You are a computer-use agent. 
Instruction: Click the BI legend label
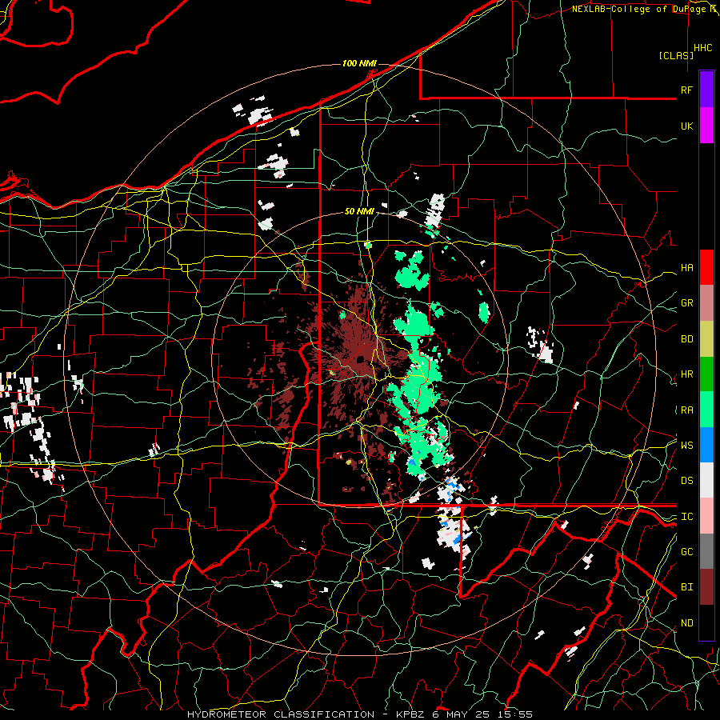click(x=686, y=587)
